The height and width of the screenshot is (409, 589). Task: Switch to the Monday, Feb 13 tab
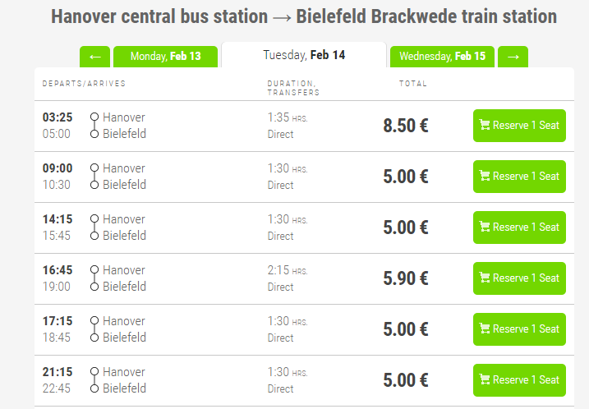[165, 57]
